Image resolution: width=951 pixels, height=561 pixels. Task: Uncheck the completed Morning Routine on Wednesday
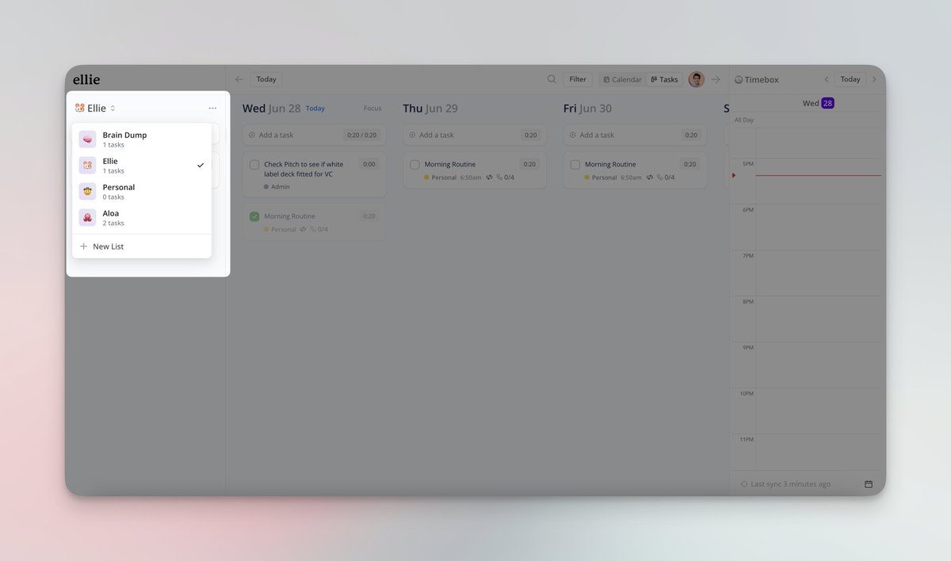click(x=254, y=216)
